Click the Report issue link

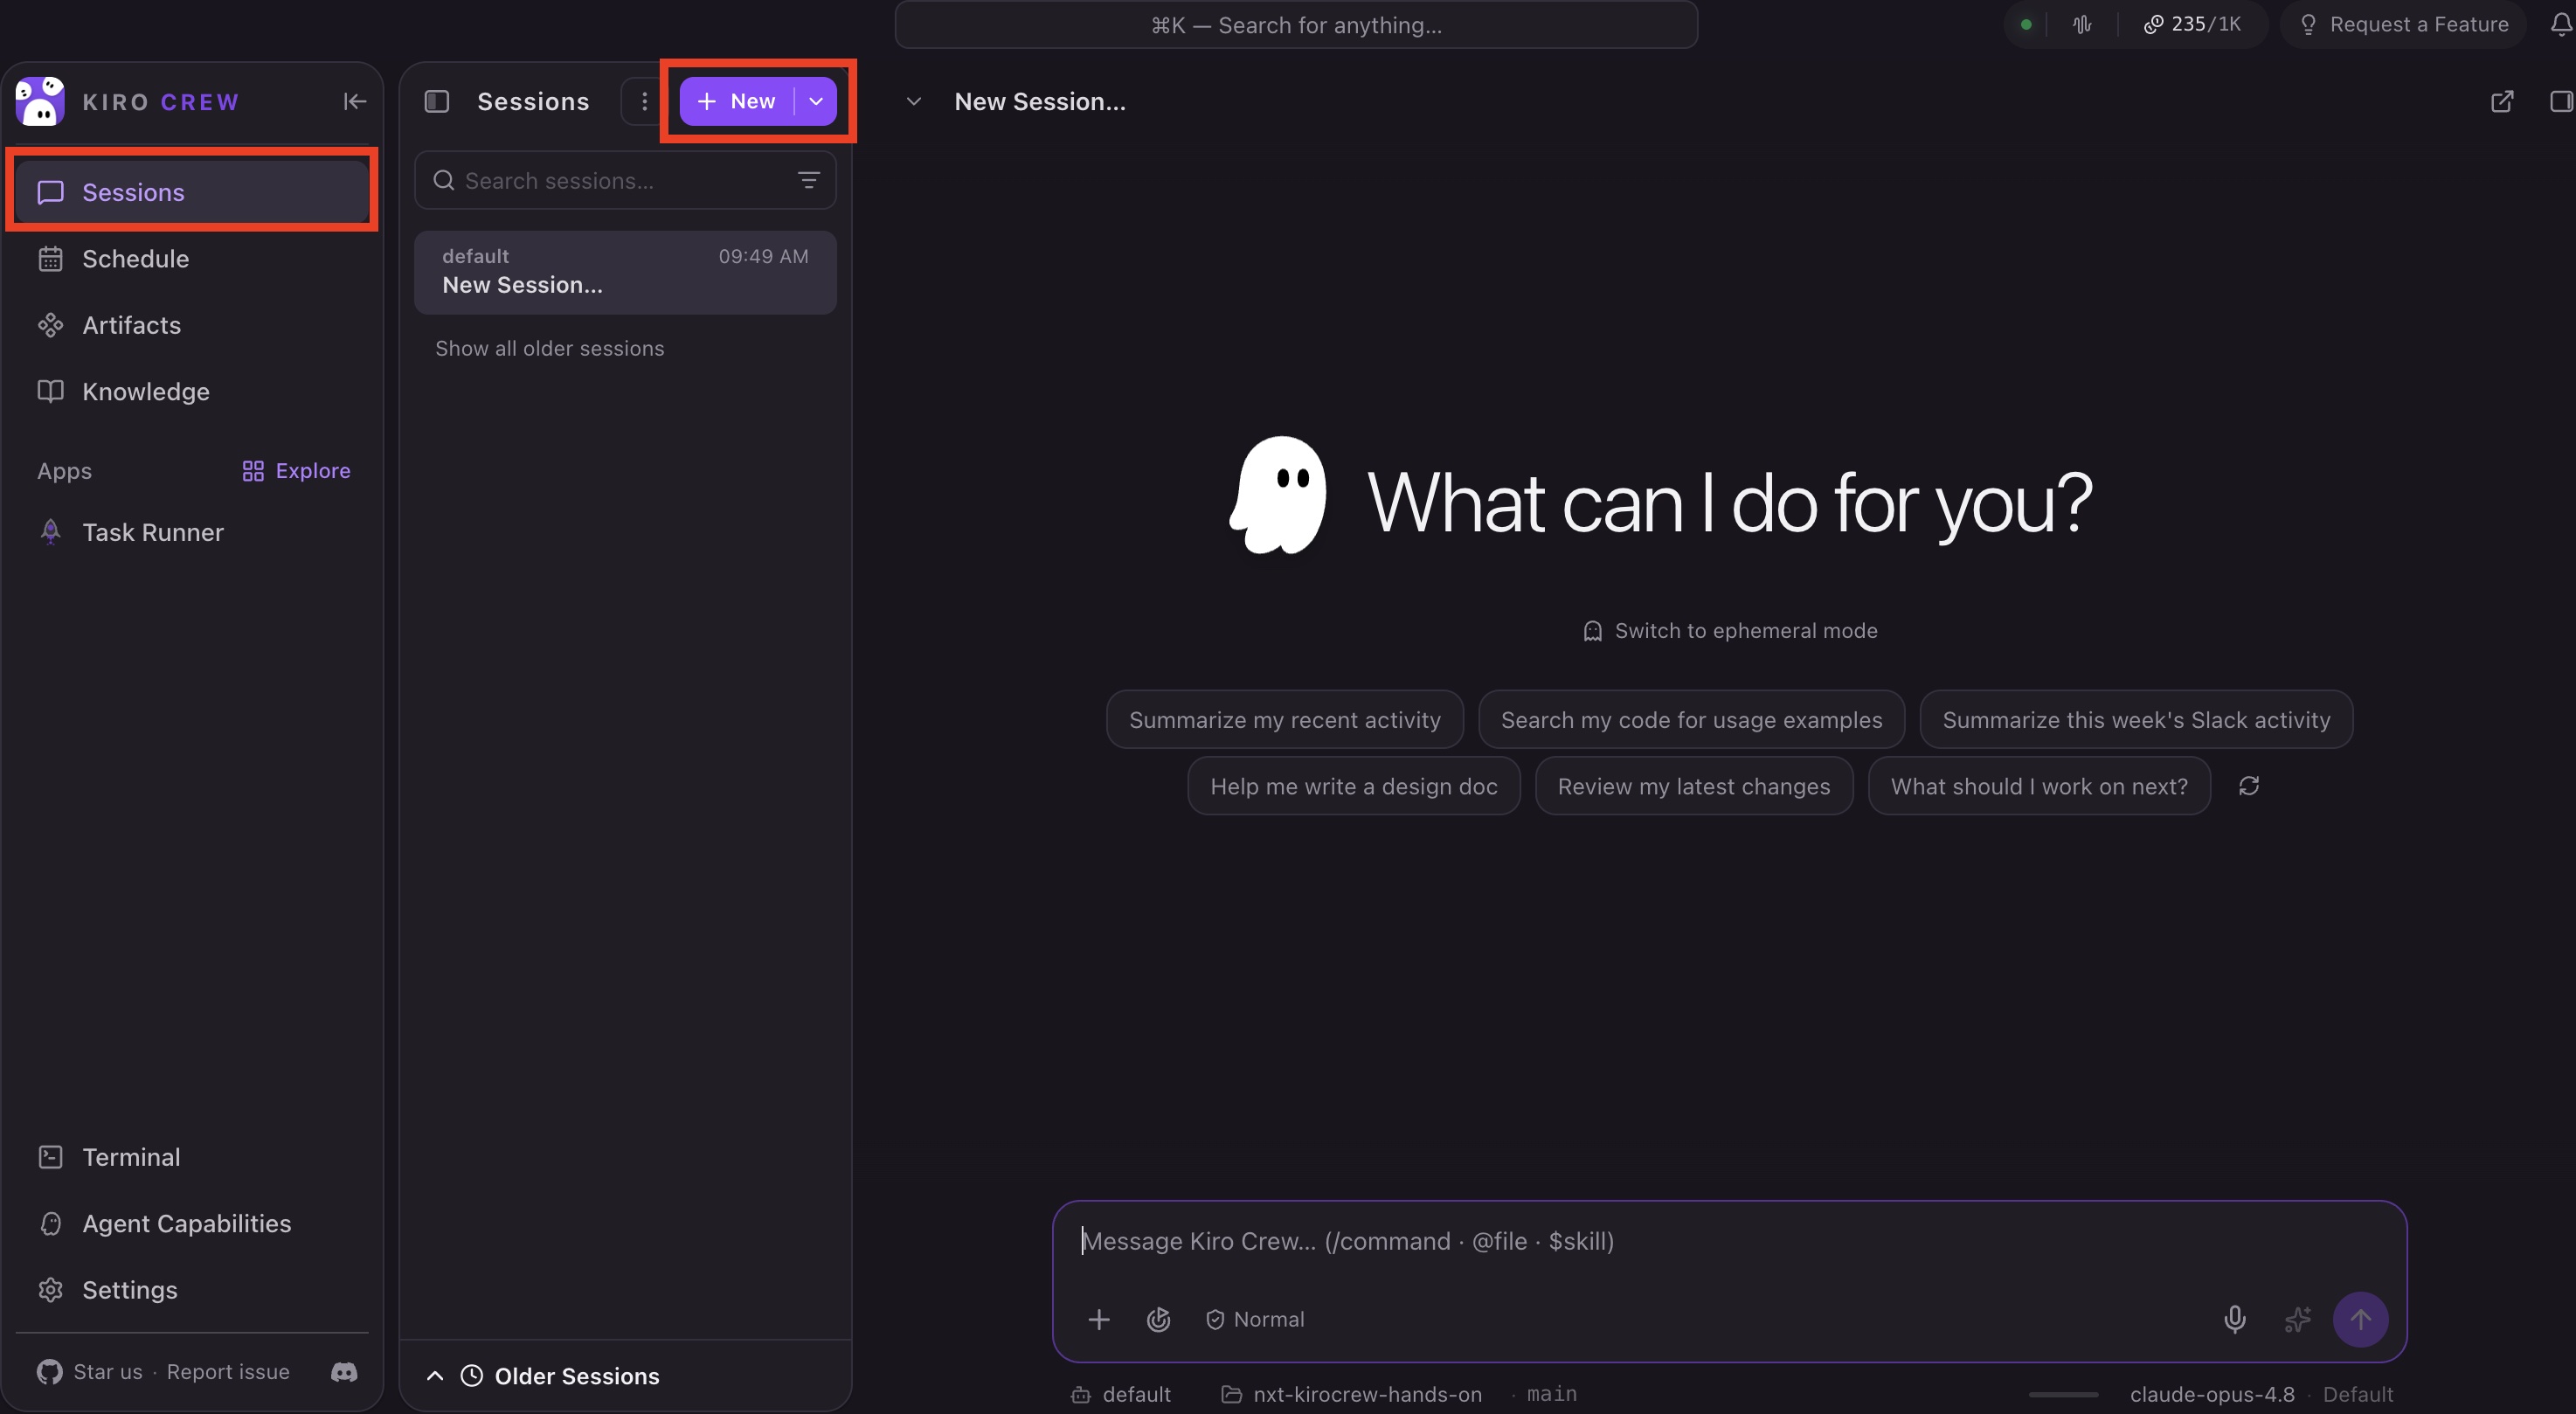(228, 1372)
